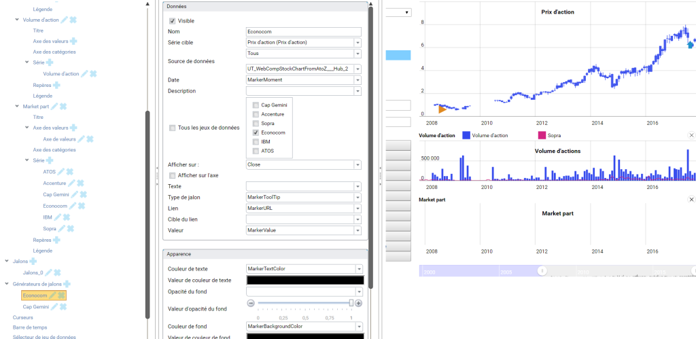This screenshot has width=696, height=339.
Task: Click the Sopra legend entry in Volume chart
Action: [x=549, y=135]
